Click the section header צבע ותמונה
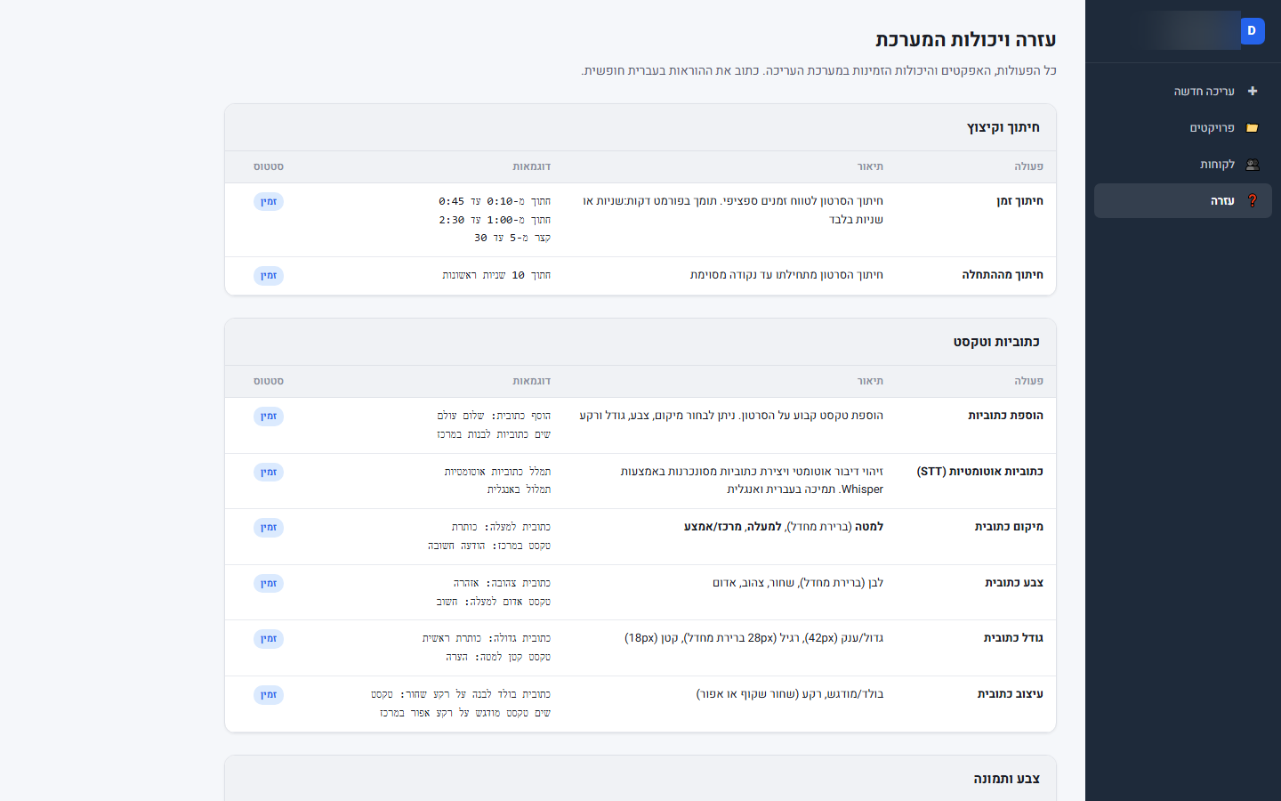Screen dimensions: 1281x801 (1006, 779)
